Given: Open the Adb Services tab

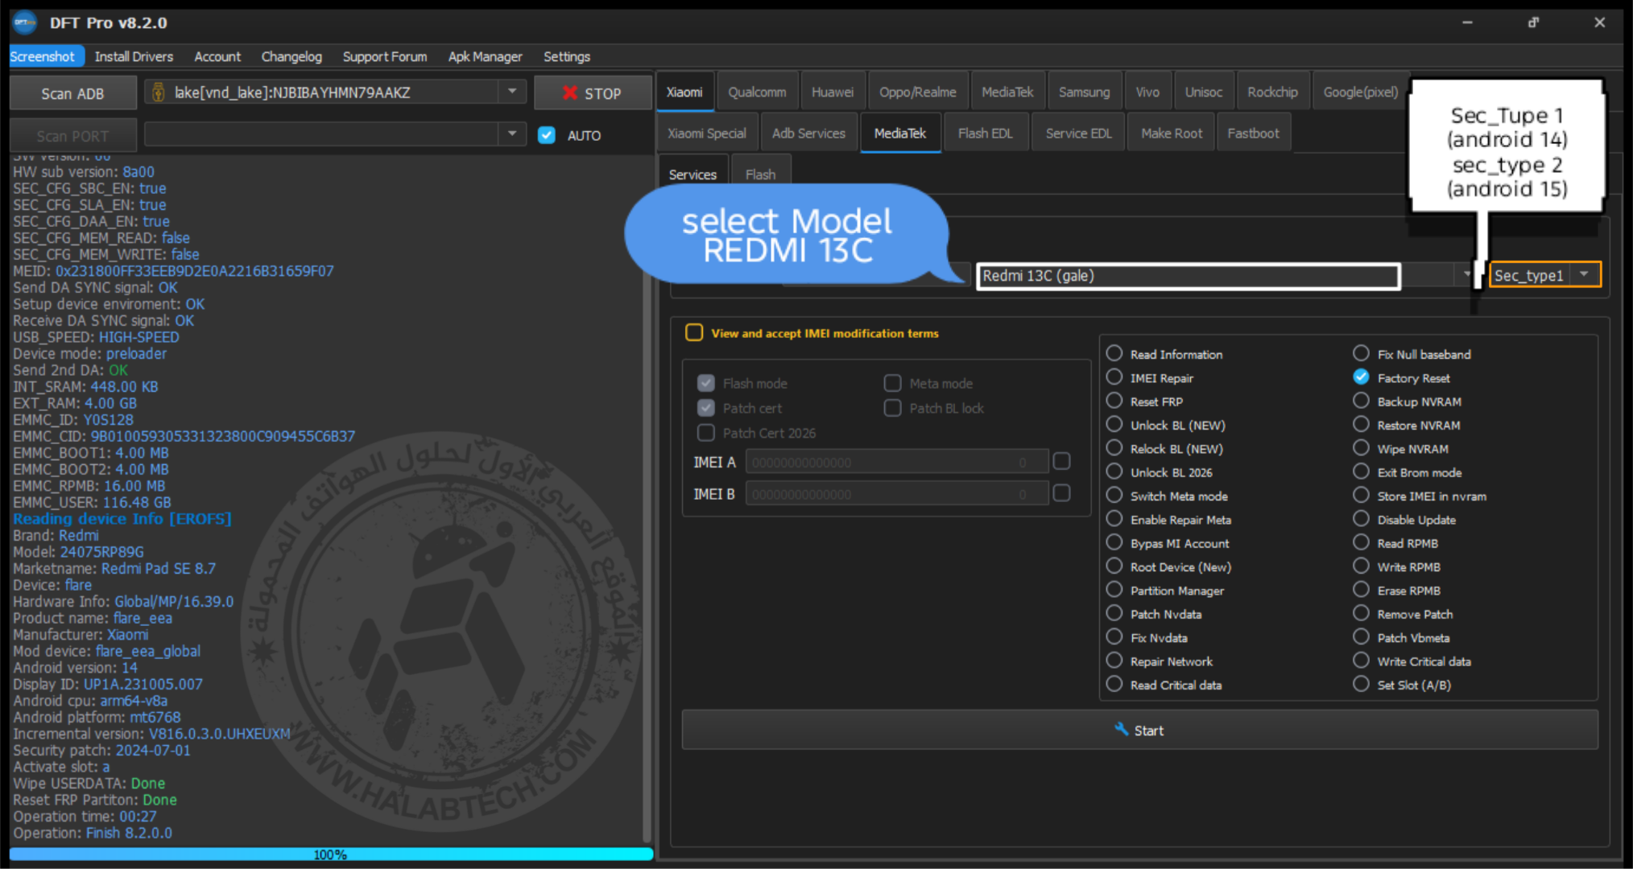Looking at the screenshot, I should [808, 133].
